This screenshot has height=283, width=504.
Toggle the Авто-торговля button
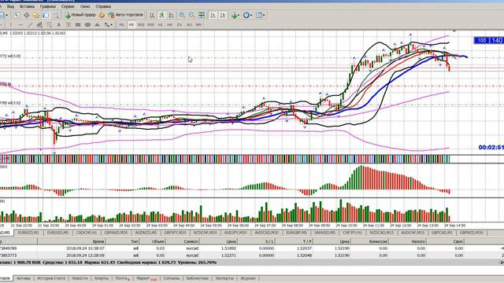pyautogui.click(x=125, y=15)
